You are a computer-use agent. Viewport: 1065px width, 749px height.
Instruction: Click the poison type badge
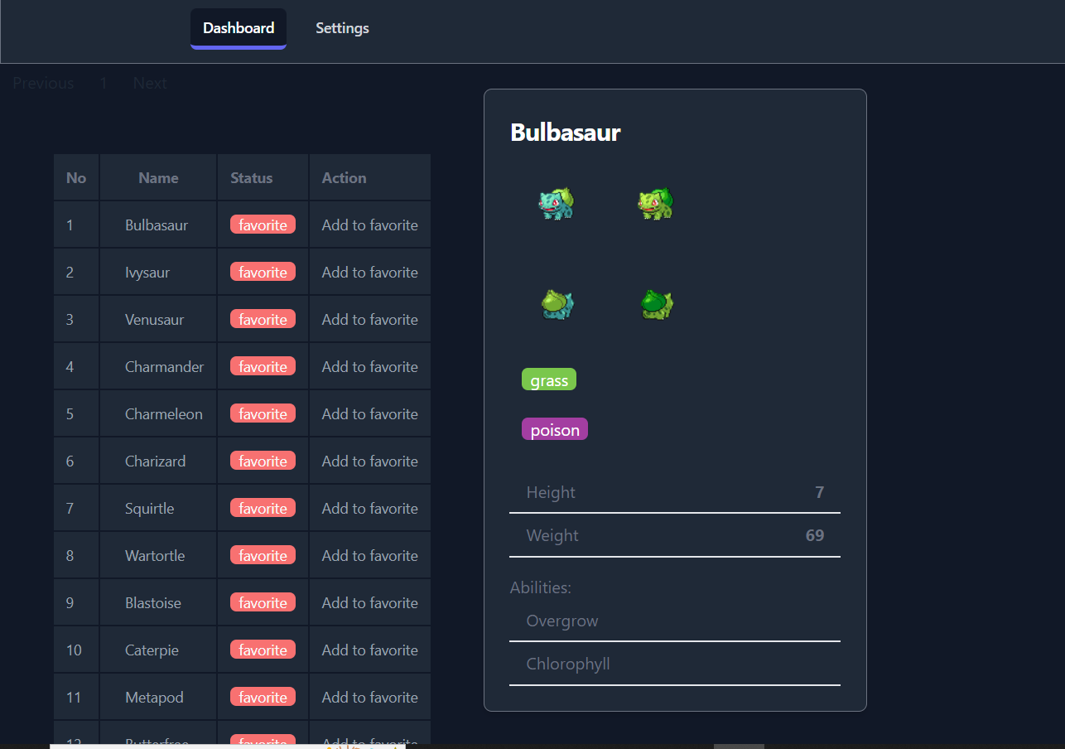[555, 429]
